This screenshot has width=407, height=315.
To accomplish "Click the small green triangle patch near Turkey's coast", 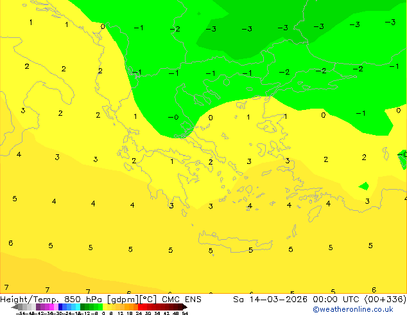I will pyautogui.click(x=364, y=186).
